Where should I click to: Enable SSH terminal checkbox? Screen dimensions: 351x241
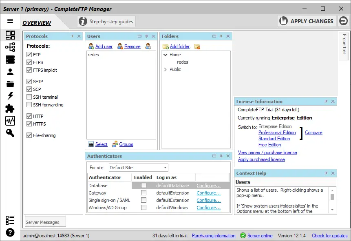pyautogui.click(x=29, y=97)
